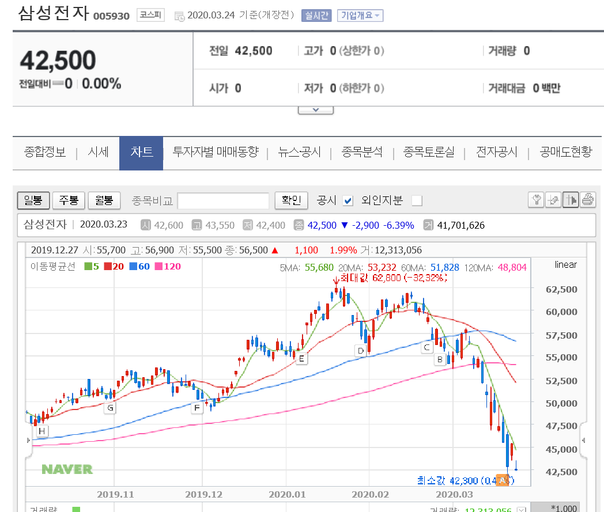Open the 종합정보 tab
The width and height of the screenshot is (604, 512).
click(x=45, y=152)
